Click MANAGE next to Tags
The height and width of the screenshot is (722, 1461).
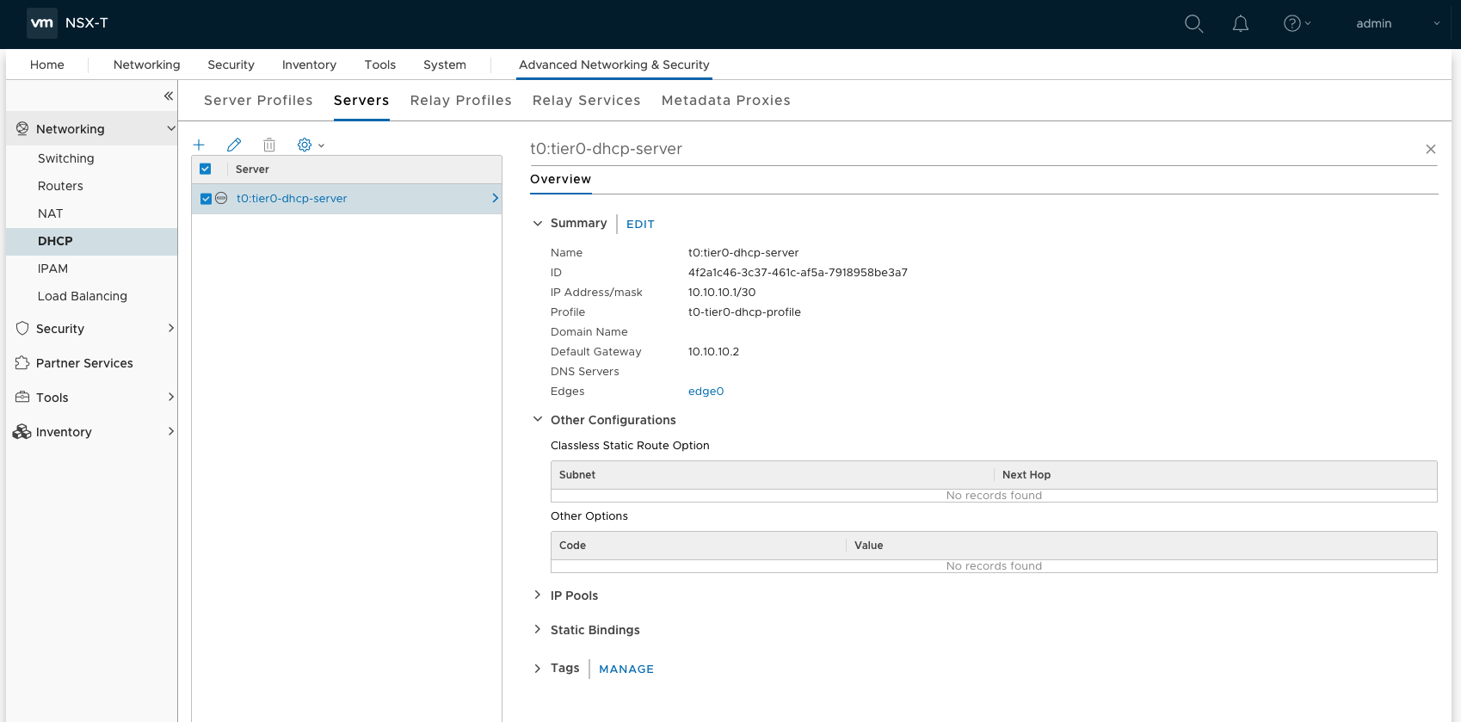pos(626,669)
